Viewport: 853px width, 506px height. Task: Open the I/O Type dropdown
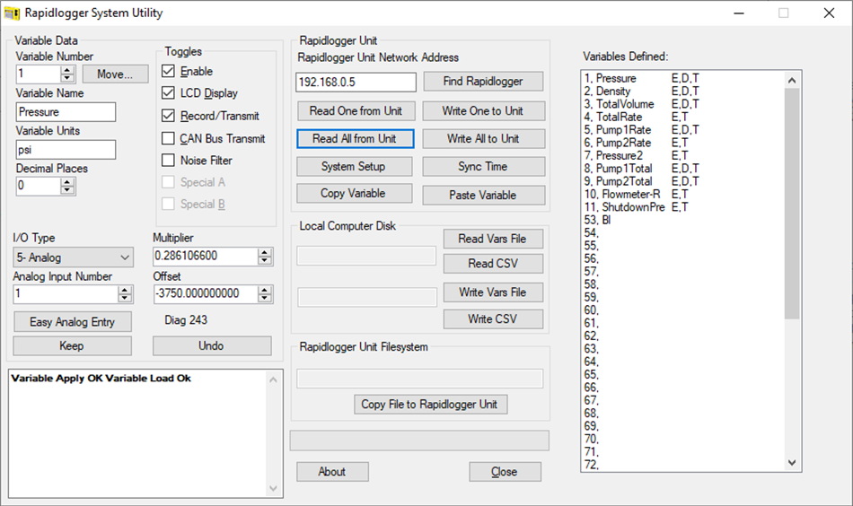tap(74, 257)
